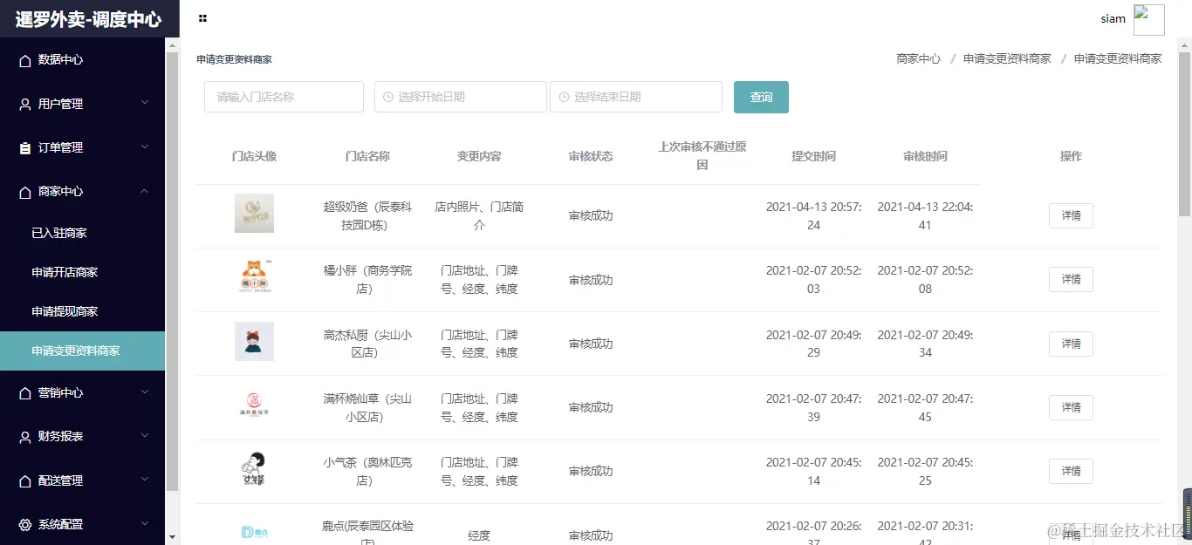Click the 查询 search button
Image resolution: width=1192 pixels, height=545 pixels.
click(x=761, y=97)
